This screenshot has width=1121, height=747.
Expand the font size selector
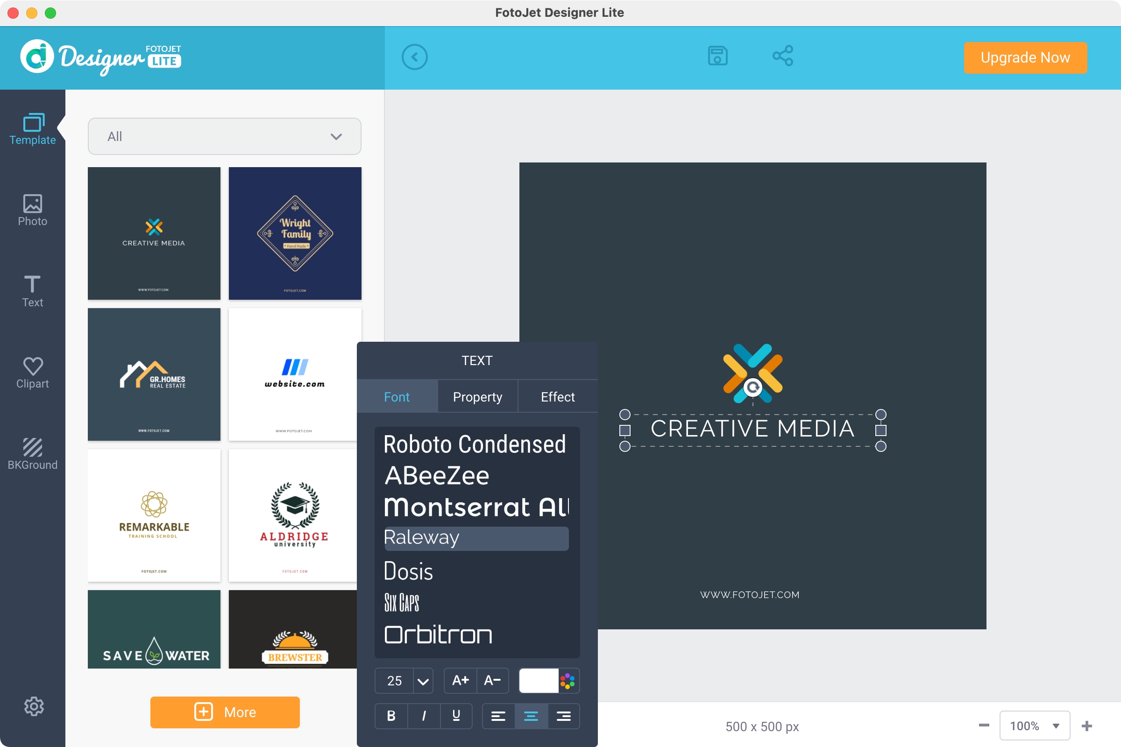pyautogui.click(x=422, y=682)
